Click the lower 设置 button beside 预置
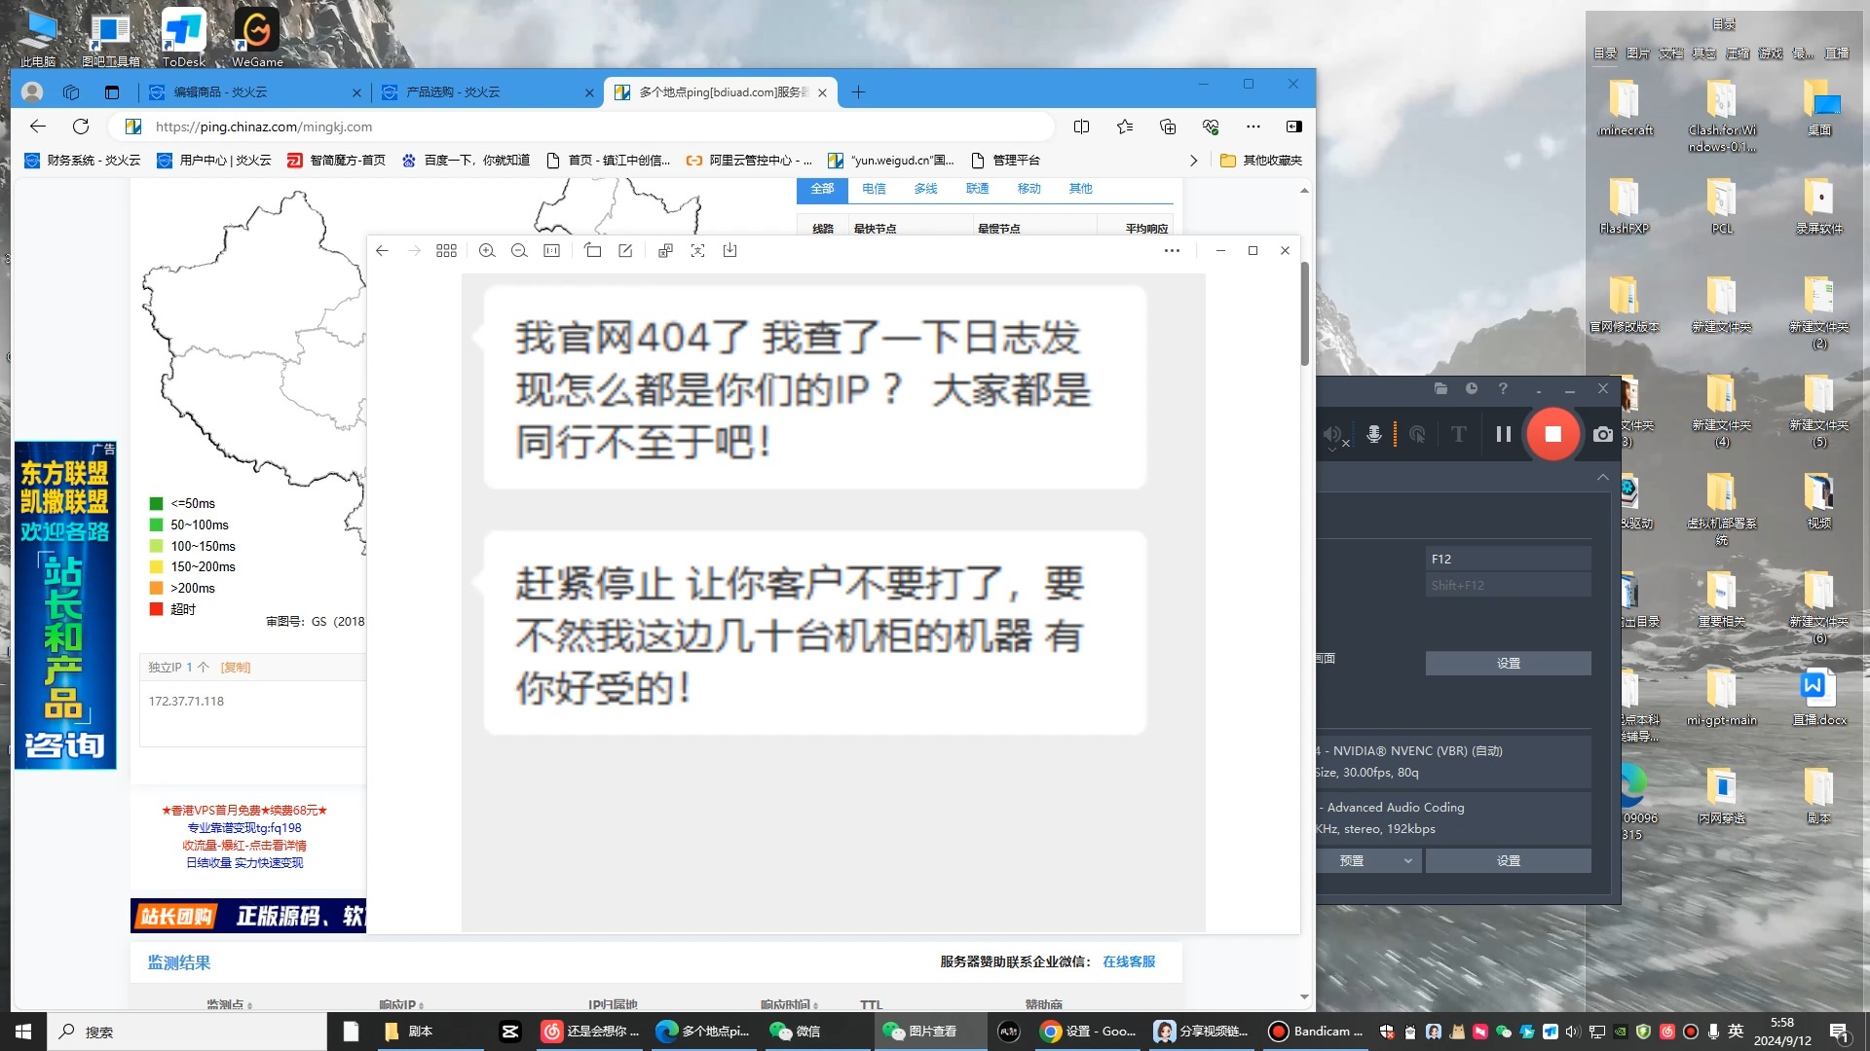This screenshot has height=1051, width=1870. (1508, 860)
